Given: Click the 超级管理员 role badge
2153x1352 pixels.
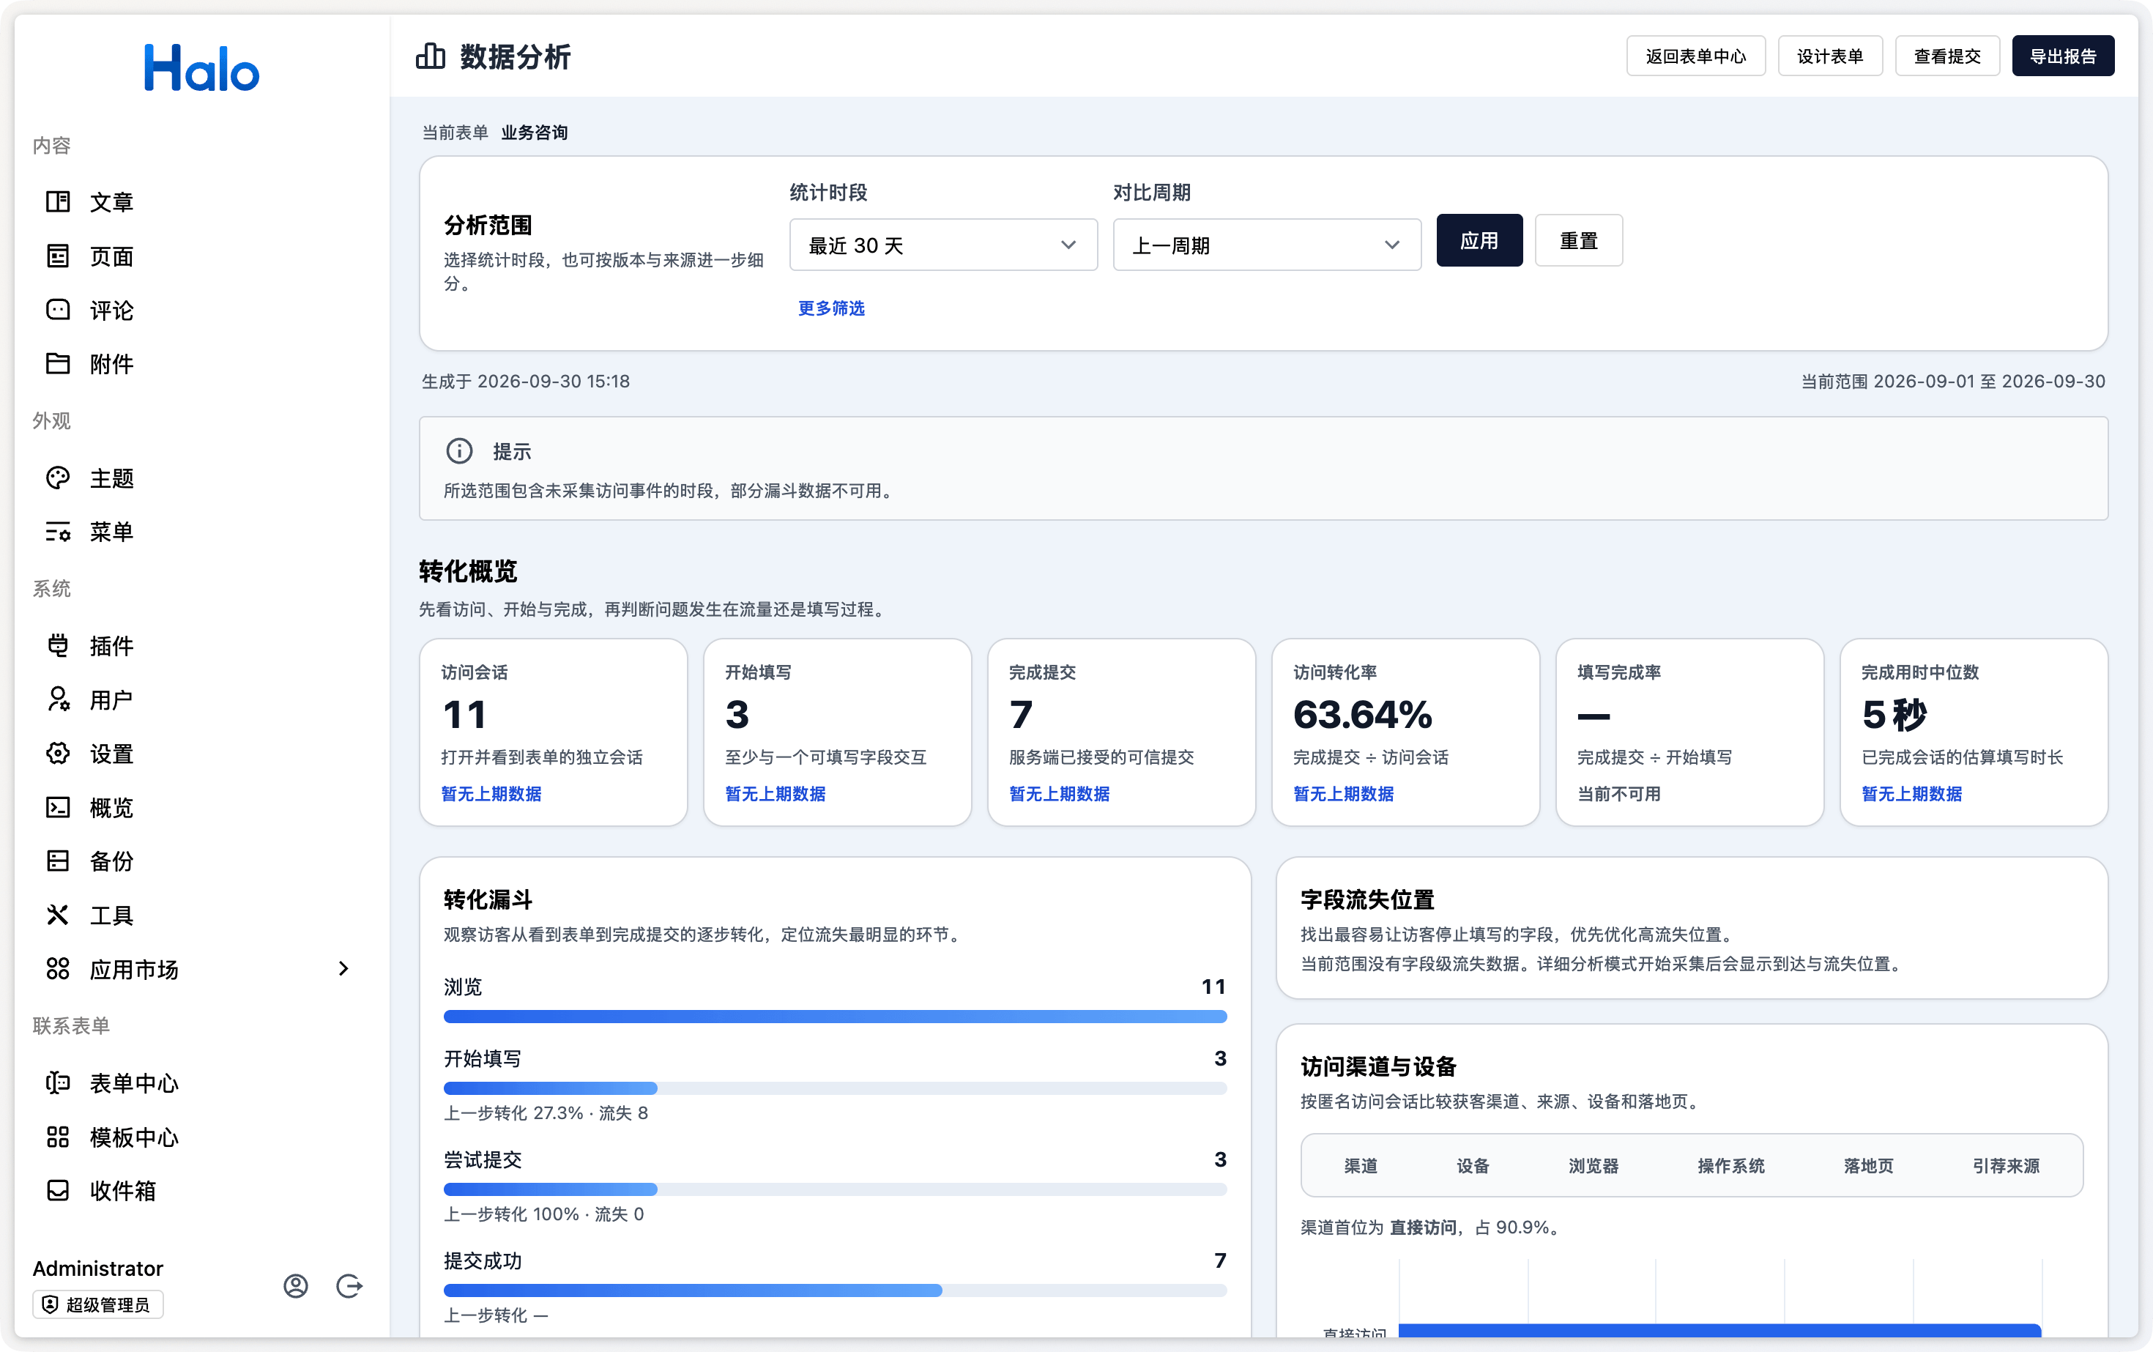Looking at the screenshot, I should 98,1304.
